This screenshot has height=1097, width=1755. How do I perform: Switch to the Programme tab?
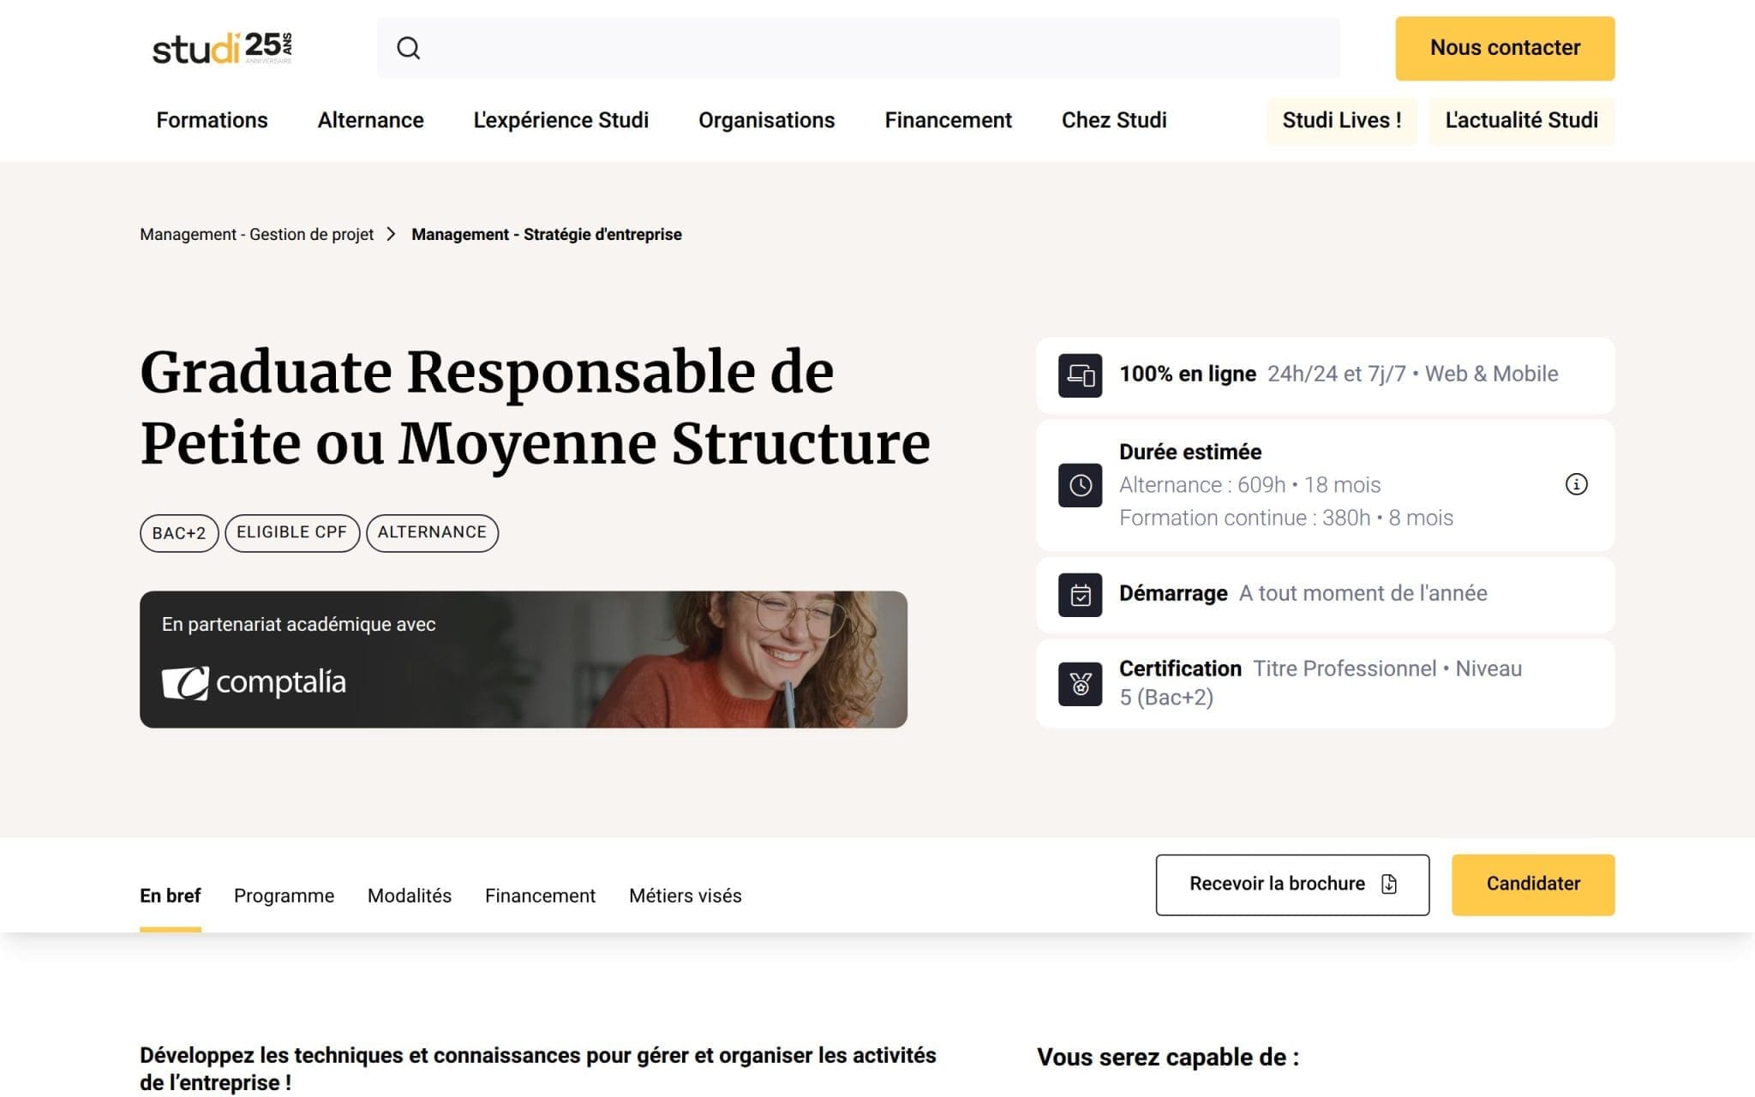coord(284,896)
